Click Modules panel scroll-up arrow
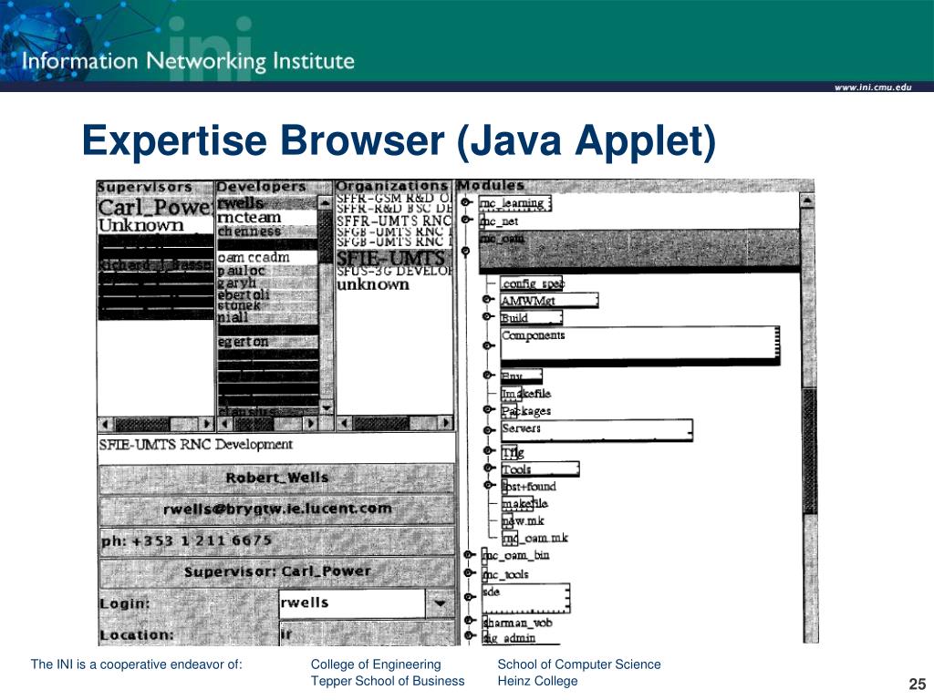This screenshot has height=700, width=934. [x=807, y=201]
